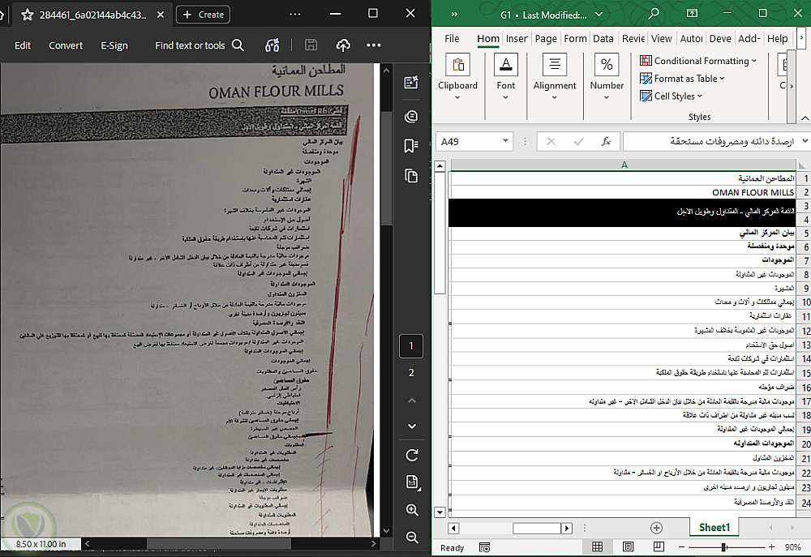Open the bookmarks panel icon in sidebar
811x557 pixels.
(411, 147)
